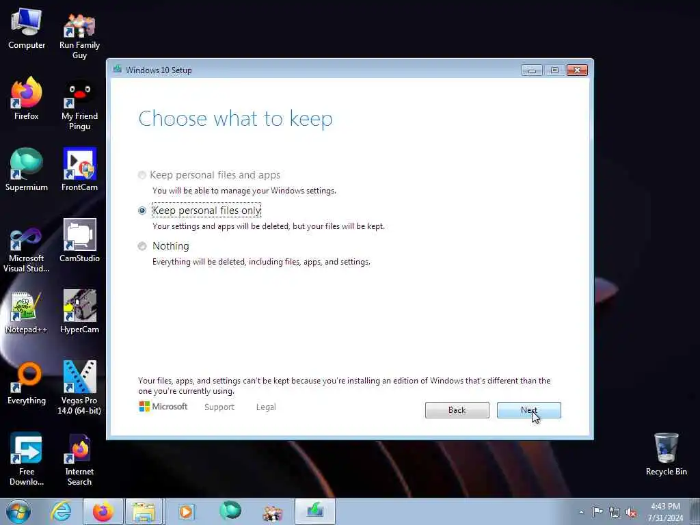
Task: Open the Computer desktop icon
Action: point(27,29)
